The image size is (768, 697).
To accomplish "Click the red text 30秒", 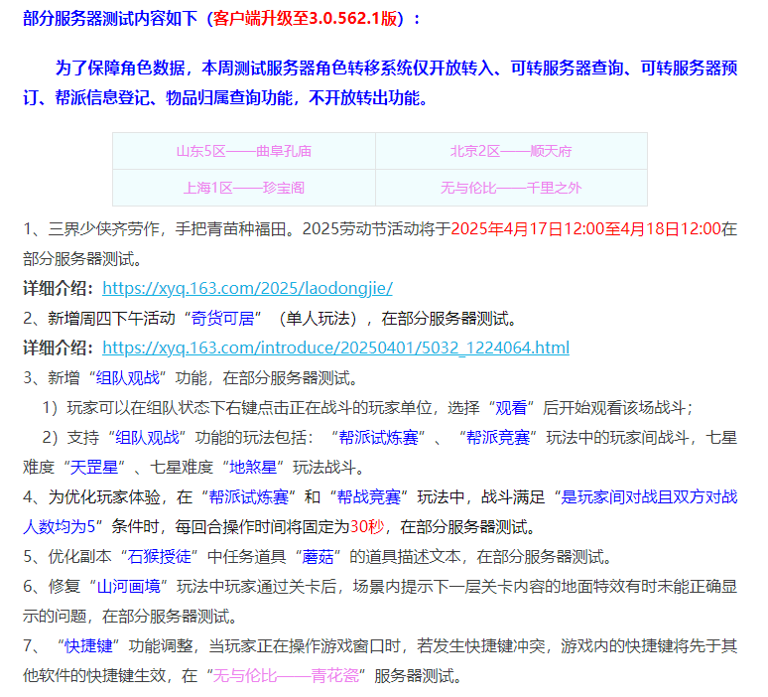I will pos(367,527).
